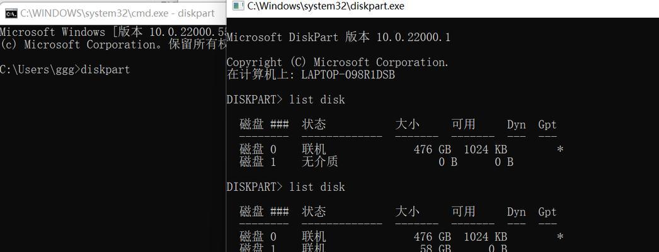The image size is (659, 252).
Task: Focus the cmd.exe - diskpart title bar
Action: point(113,13)
